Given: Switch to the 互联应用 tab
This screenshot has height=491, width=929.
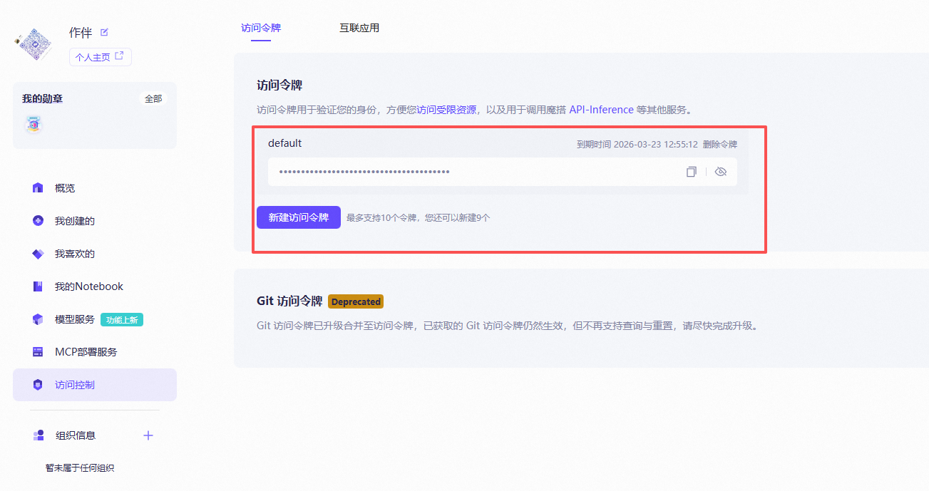Looking at the screenshot, I should coord(359,28).
